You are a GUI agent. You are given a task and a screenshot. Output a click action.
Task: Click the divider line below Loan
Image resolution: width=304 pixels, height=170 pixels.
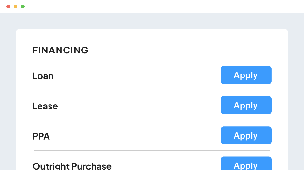tap(152, 90)
